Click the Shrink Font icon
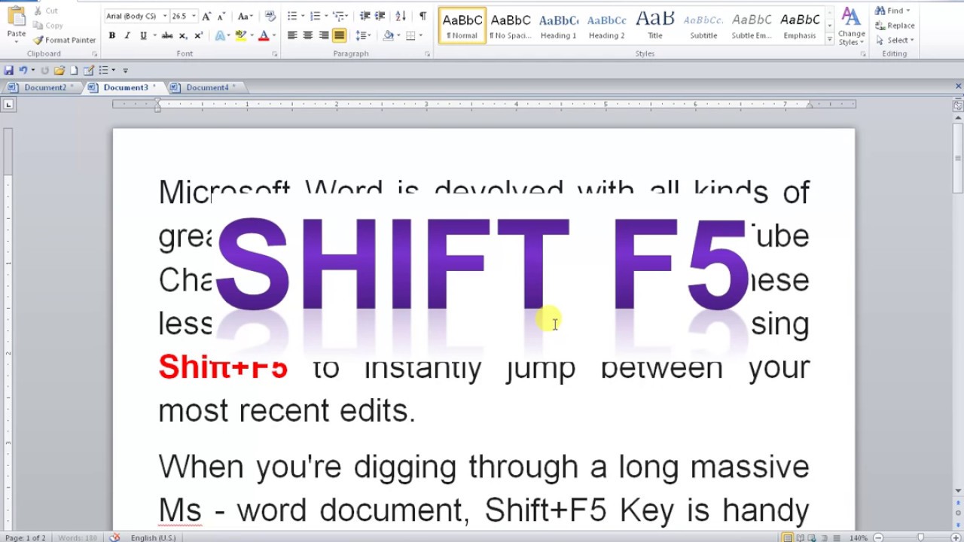964x542 pixels. pos(221,16)
